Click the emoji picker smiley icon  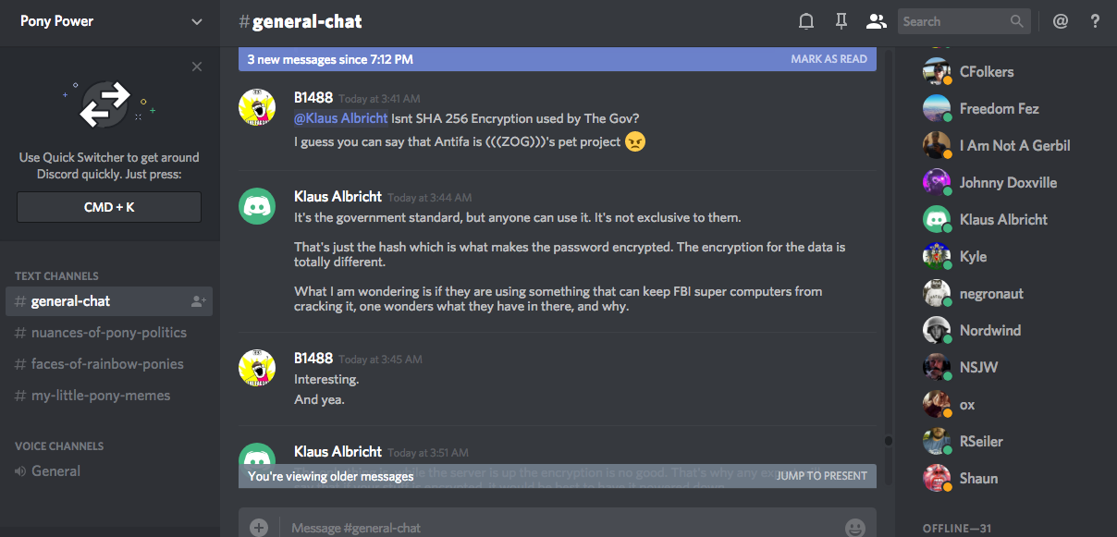tap(854, 528)
